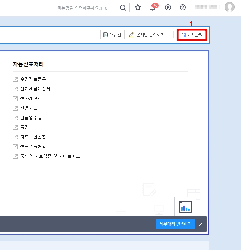Viewport: 241px width, 250px height.
Task: Open 자료수집현황 menu link
Action: point(33,137)
